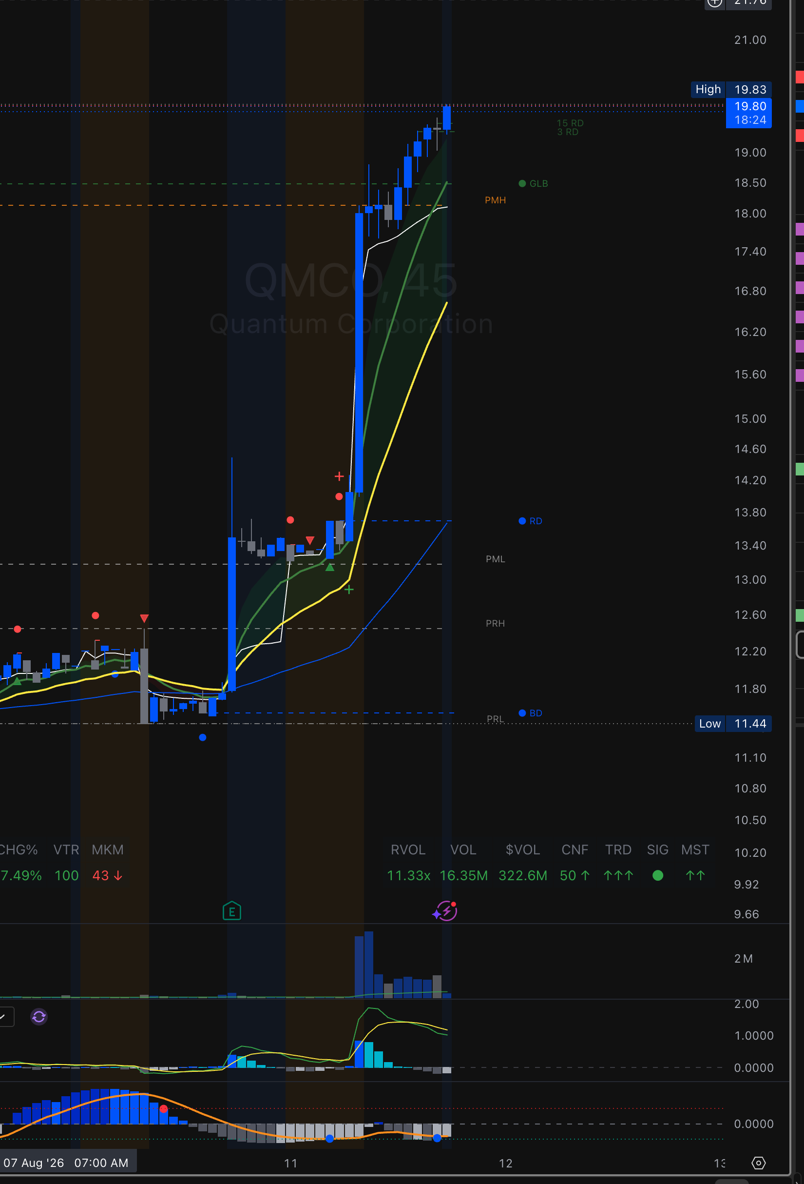Click the PMH level label
804x1184 pixels.
(496, 200)
